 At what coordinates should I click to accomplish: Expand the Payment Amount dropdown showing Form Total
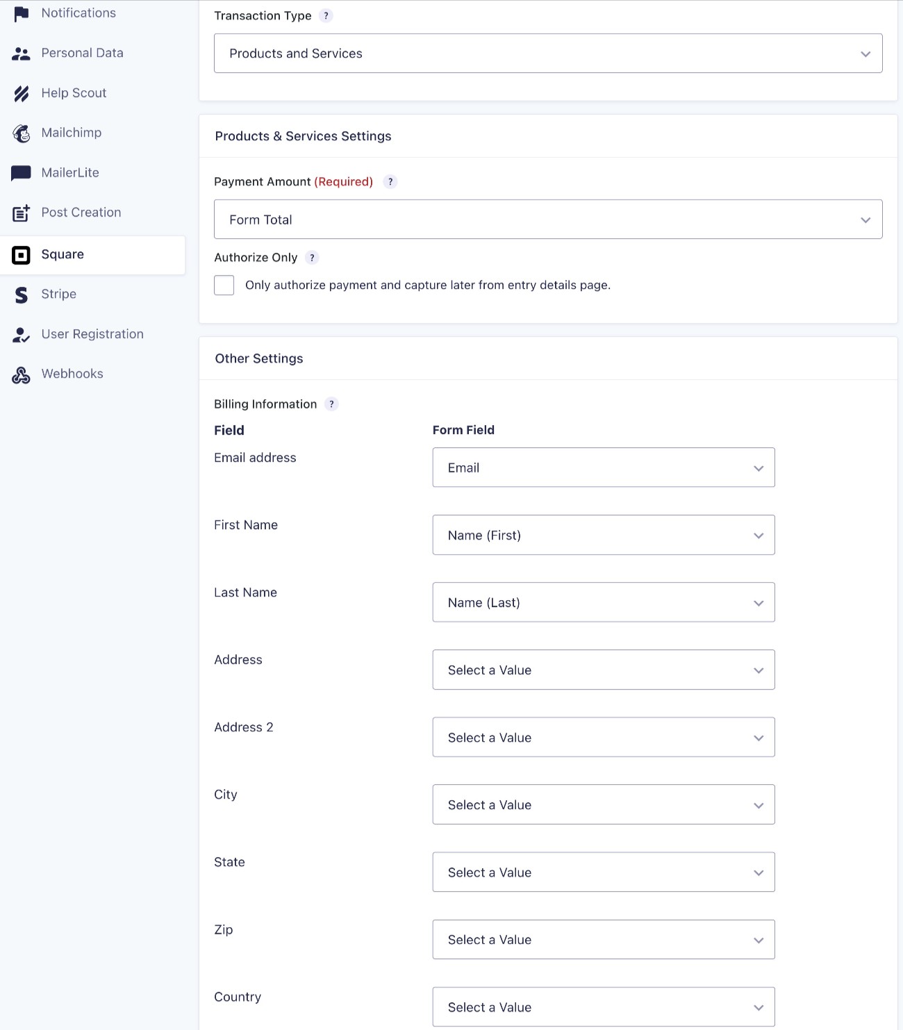tap(548, 219)
